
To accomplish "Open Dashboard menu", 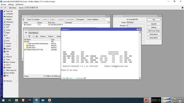I will pos(19,5).
